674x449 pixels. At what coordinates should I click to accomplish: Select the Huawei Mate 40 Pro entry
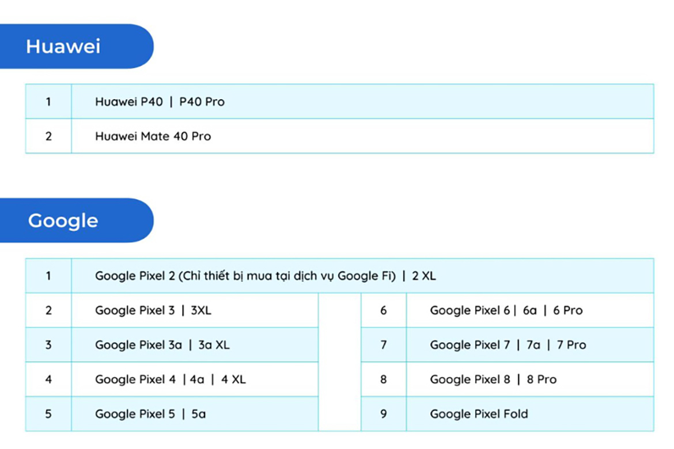click(153, 136)
